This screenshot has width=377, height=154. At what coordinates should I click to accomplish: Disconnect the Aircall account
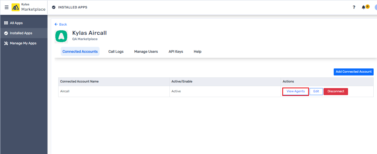pos(336,91)
